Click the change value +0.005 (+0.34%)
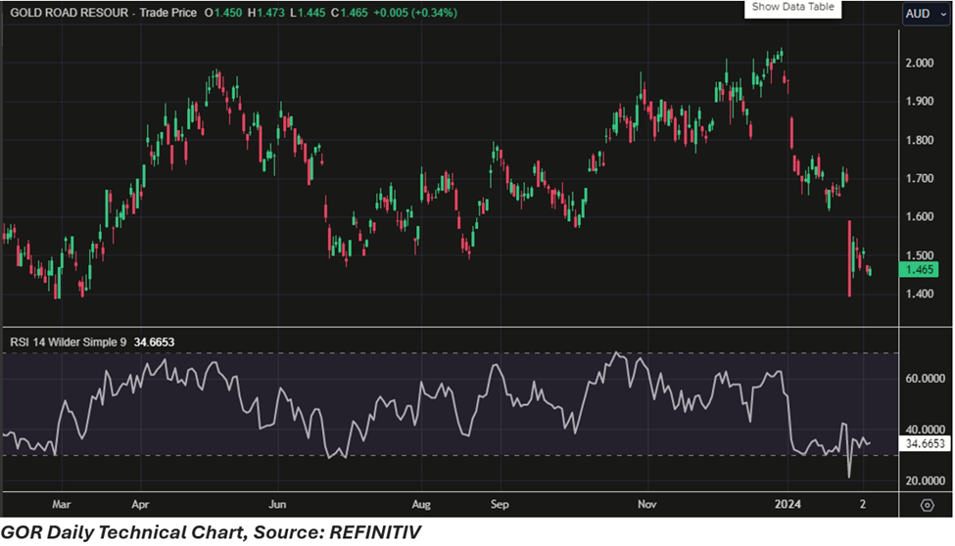 [x=415, y=13]
